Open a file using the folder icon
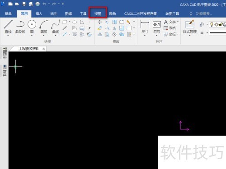226x169 pixels. [17, 4]
